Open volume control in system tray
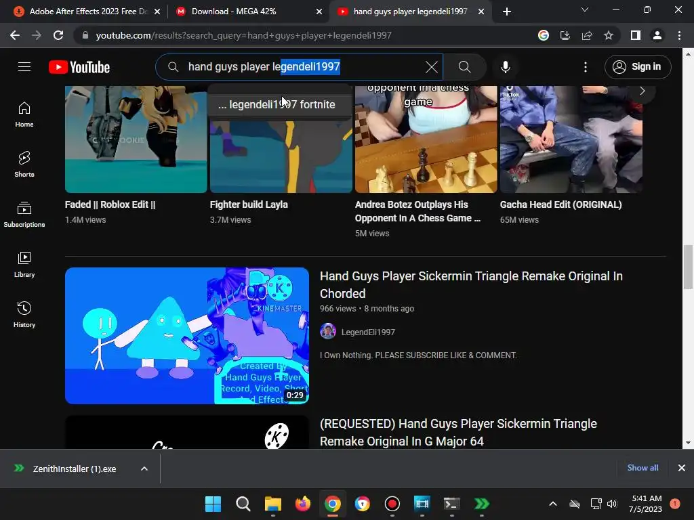Image resolution: width=694 pixels, height=520 pixels. [x=612, y=504]
